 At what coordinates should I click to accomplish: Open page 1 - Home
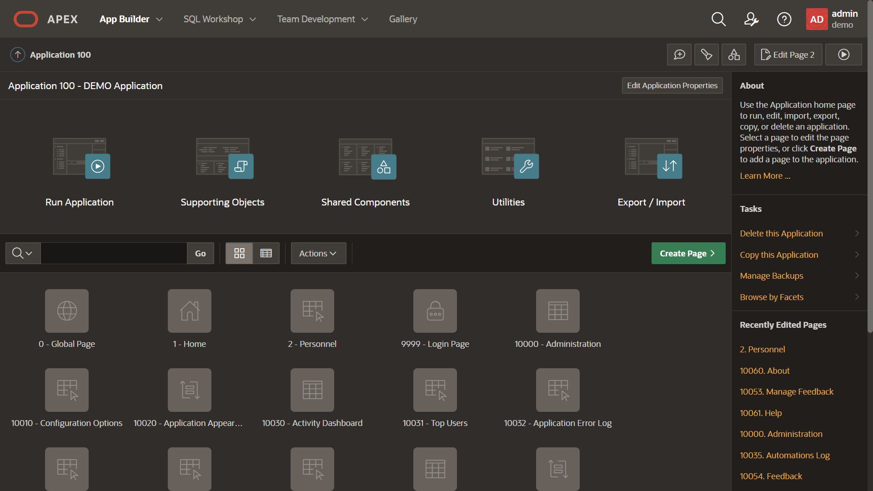pos(190,311)
